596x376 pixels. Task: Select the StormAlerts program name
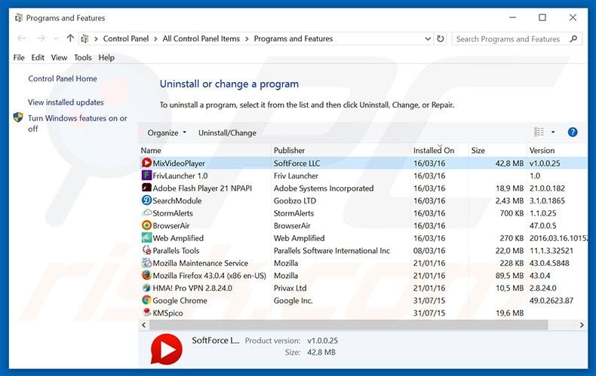pos(173,213)
